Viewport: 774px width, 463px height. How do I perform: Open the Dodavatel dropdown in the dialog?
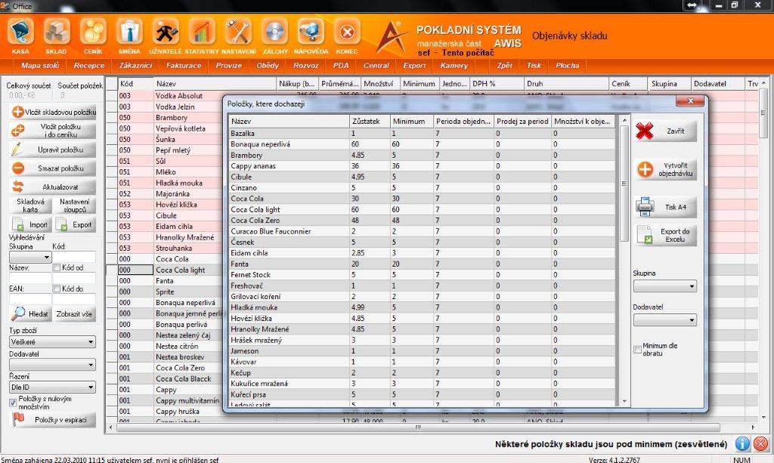coord(665,320)
